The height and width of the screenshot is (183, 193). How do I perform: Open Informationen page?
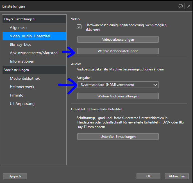(x=34, y=61)
